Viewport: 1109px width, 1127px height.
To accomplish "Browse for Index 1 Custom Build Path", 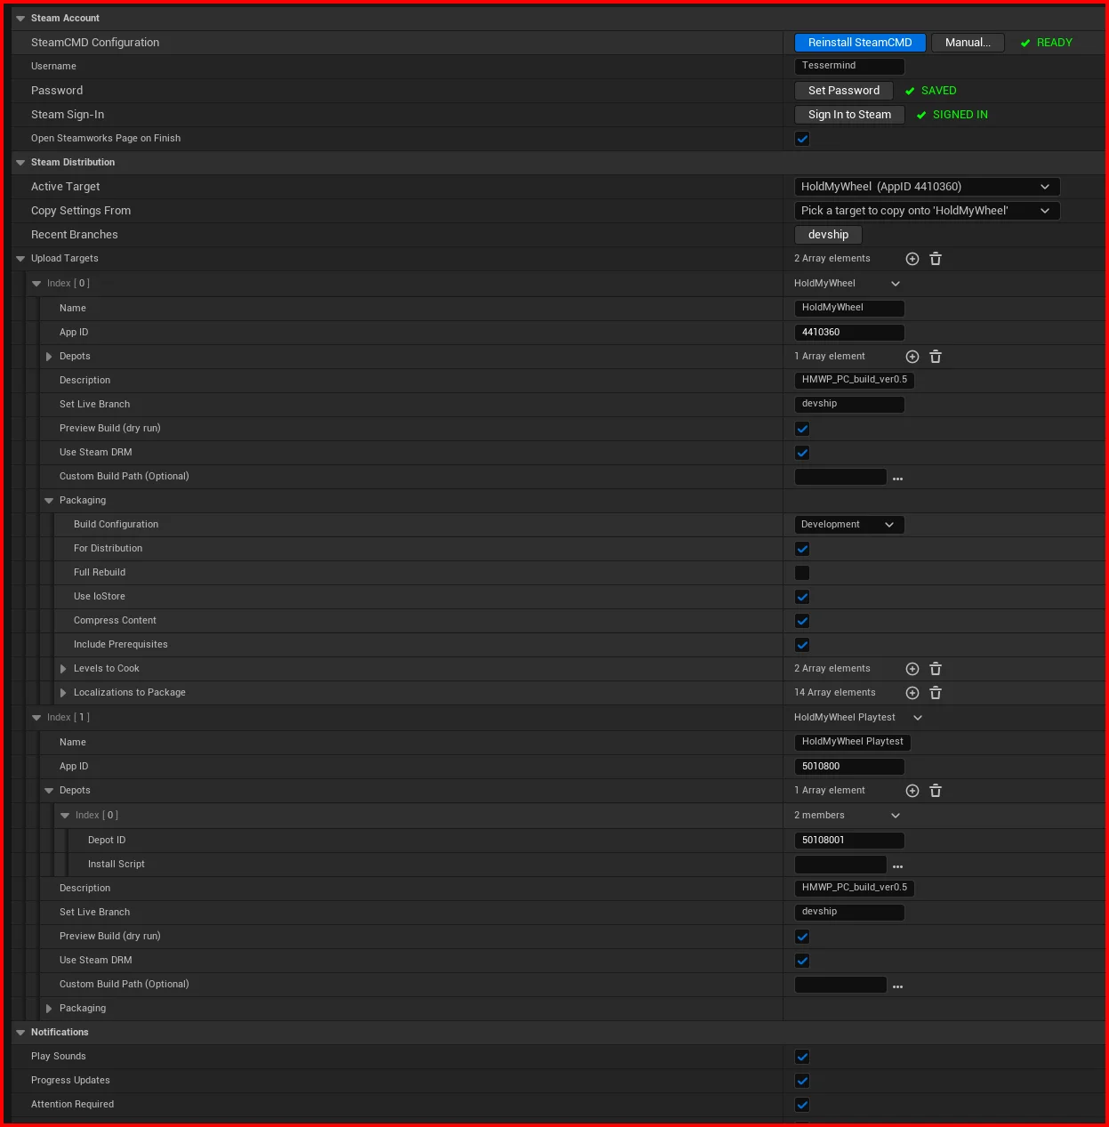I will [x=898, y=986].
